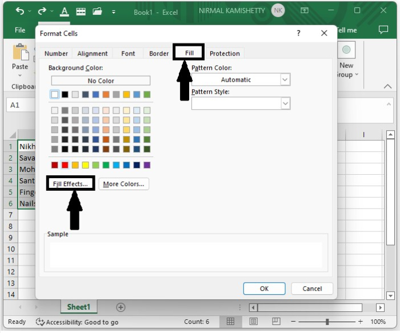
Task: Click the dialog Help question mark
Action: [298, 34]
